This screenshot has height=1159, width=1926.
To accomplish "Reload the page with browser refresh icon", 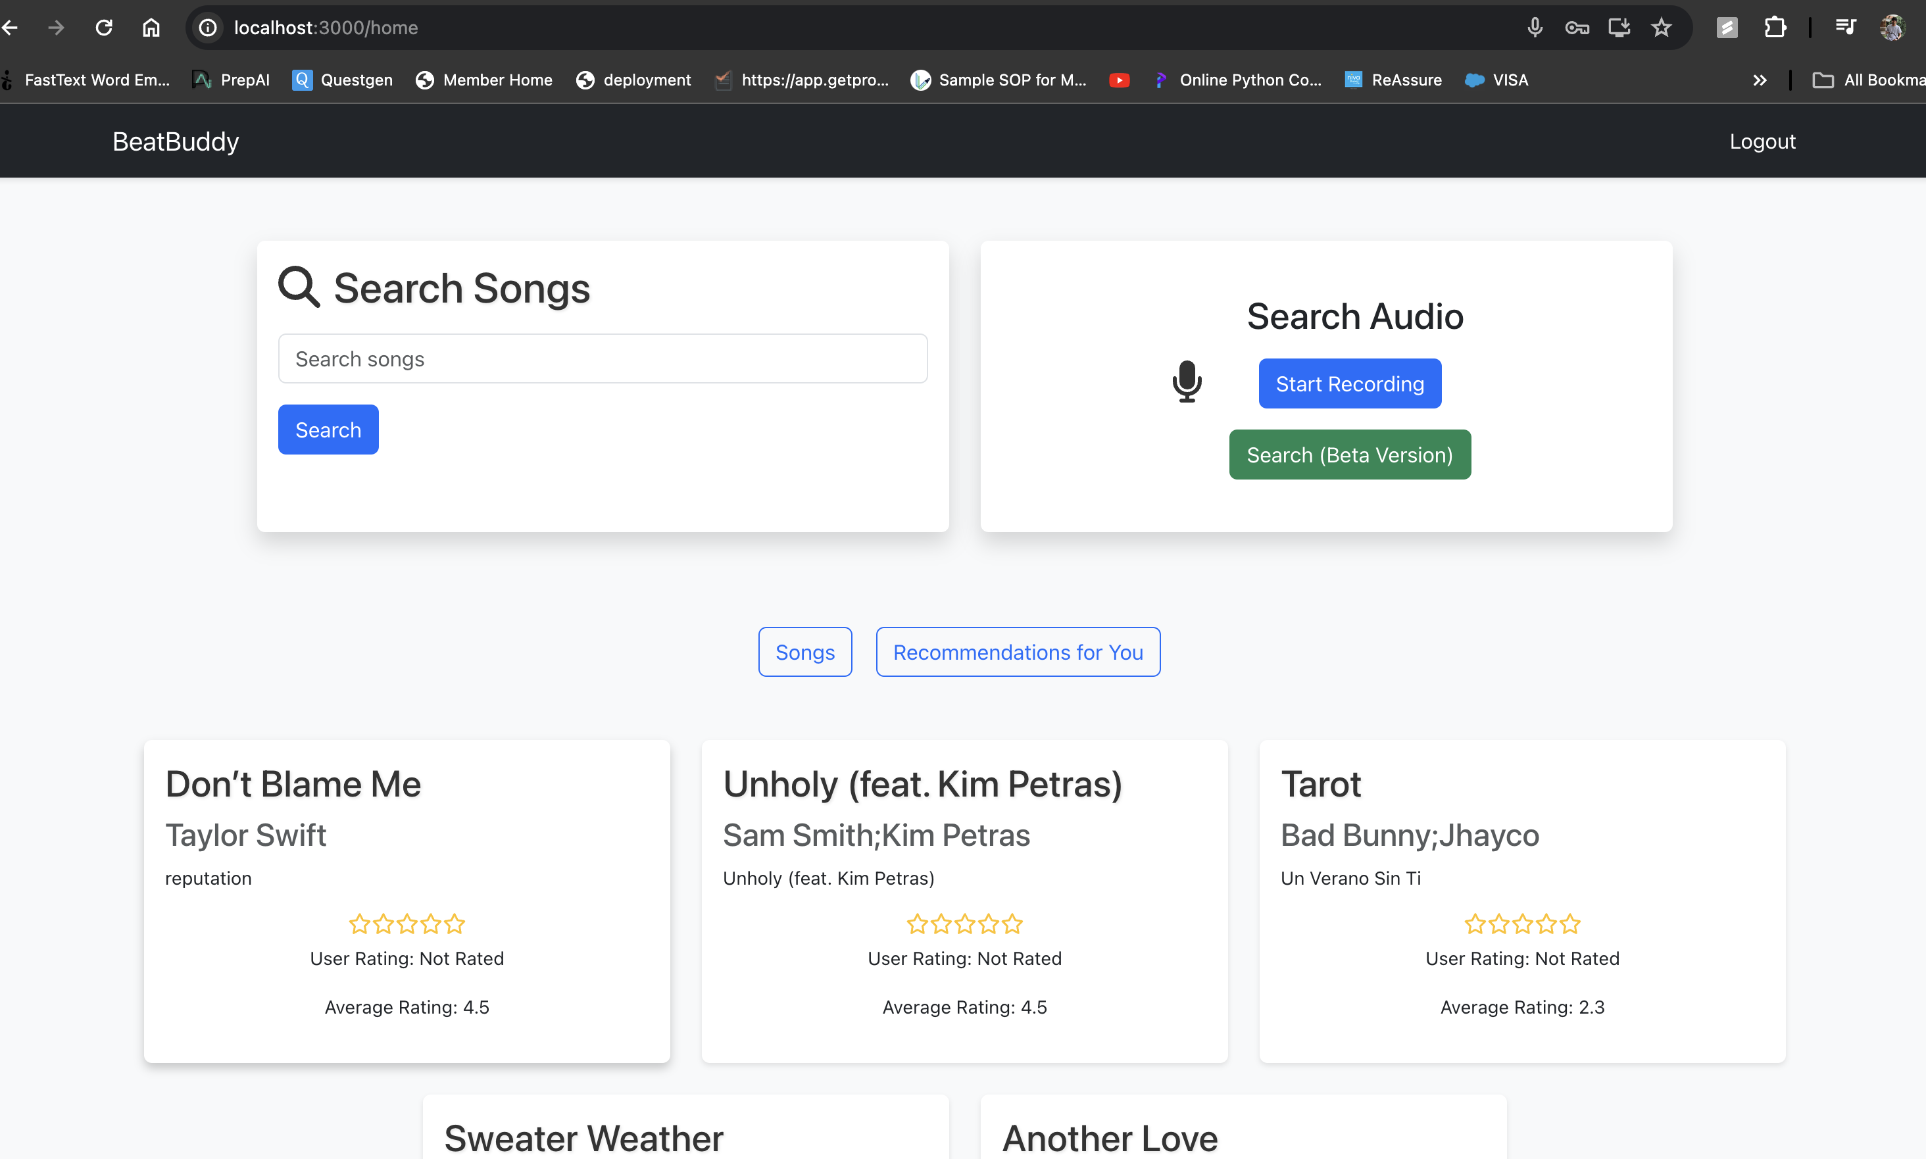I will pyautogui.click(x=104, y=28).
